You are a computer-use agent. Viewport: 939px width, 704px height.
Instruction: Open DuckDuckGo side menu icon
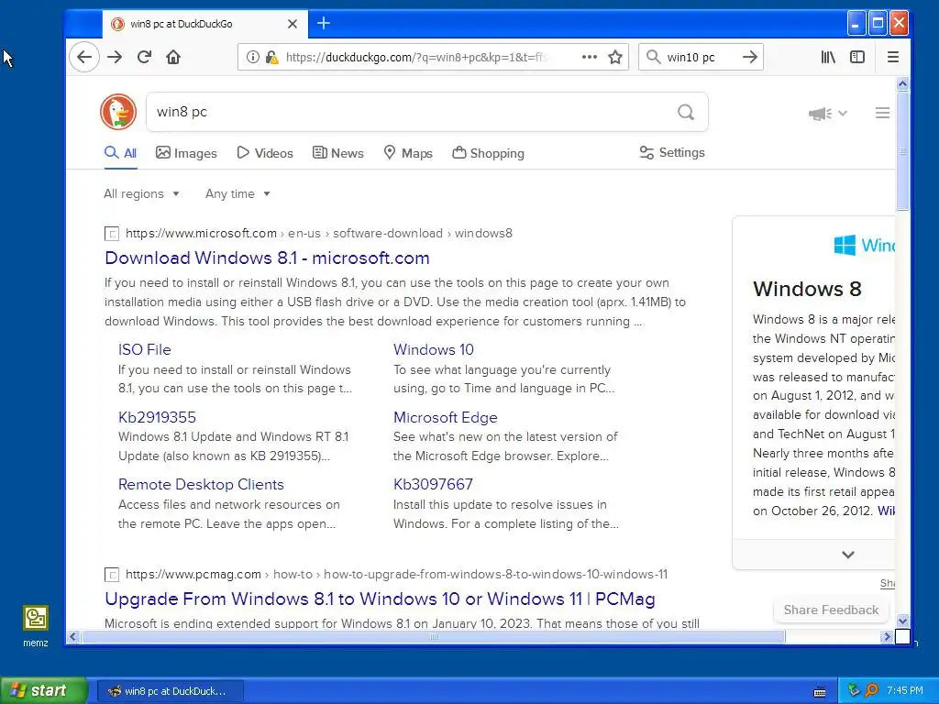[882, 113]
